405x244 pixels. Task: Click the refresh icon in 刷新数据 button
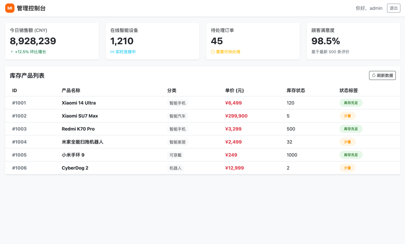point(373,75)
